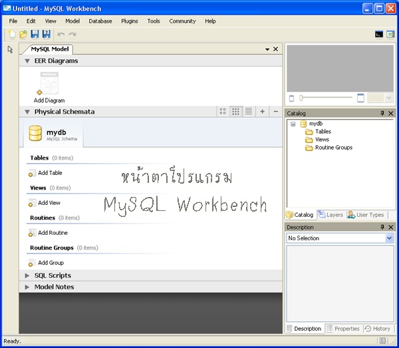This screenshot has height=348, width=399.
Task: Select Routine Groups folder in Catalog tree
Action: pos(329,148)
